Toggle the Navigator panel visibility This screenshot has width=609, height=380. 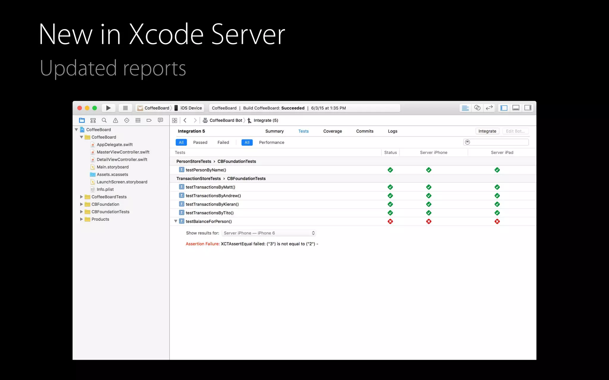[504, 108]
